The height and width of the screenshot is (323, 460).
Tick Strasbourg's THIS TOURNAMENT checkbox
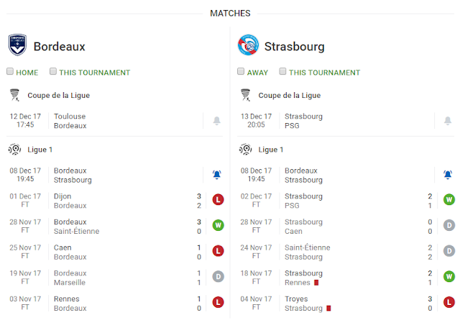pos(283,72)
